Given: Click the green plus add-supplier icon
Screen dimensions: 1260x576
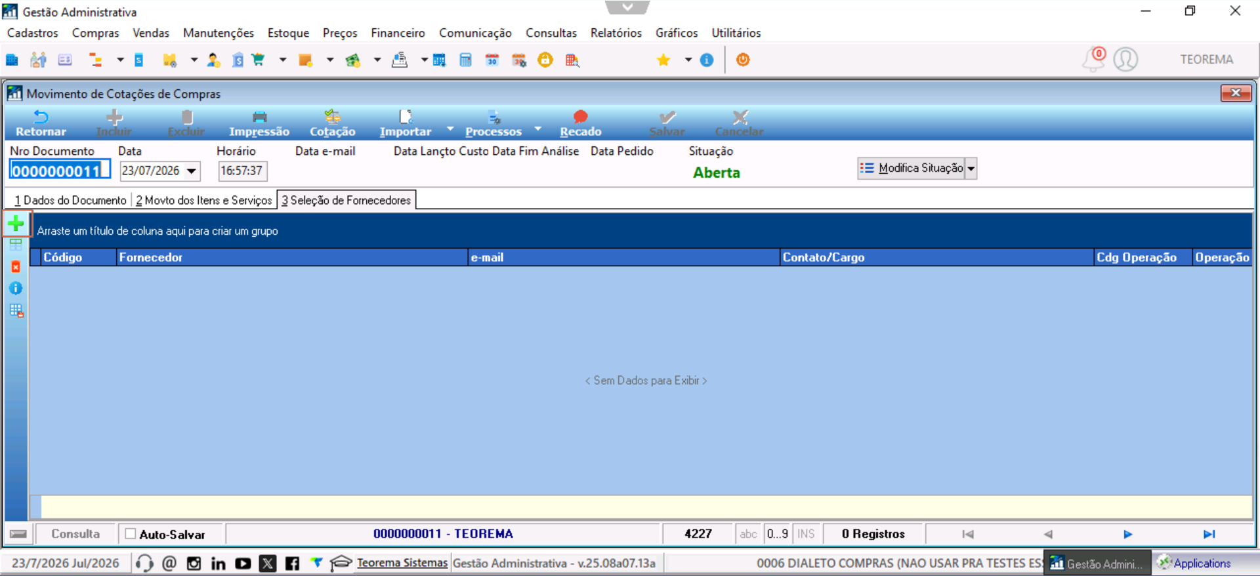Looking at the screenshot, I should click(x=16, y=224).
